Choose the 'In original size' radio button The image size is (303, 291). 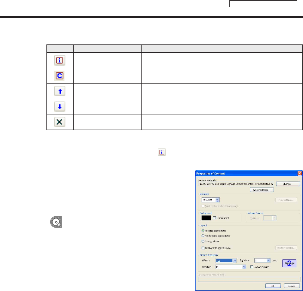click(x=203, y=241)
